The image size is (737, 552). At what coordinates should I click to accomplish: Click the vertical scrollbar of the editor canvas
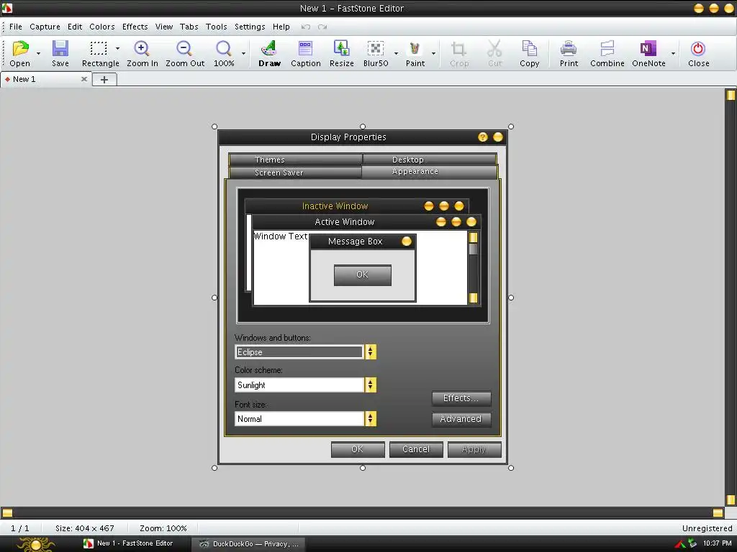pos(731,297)
